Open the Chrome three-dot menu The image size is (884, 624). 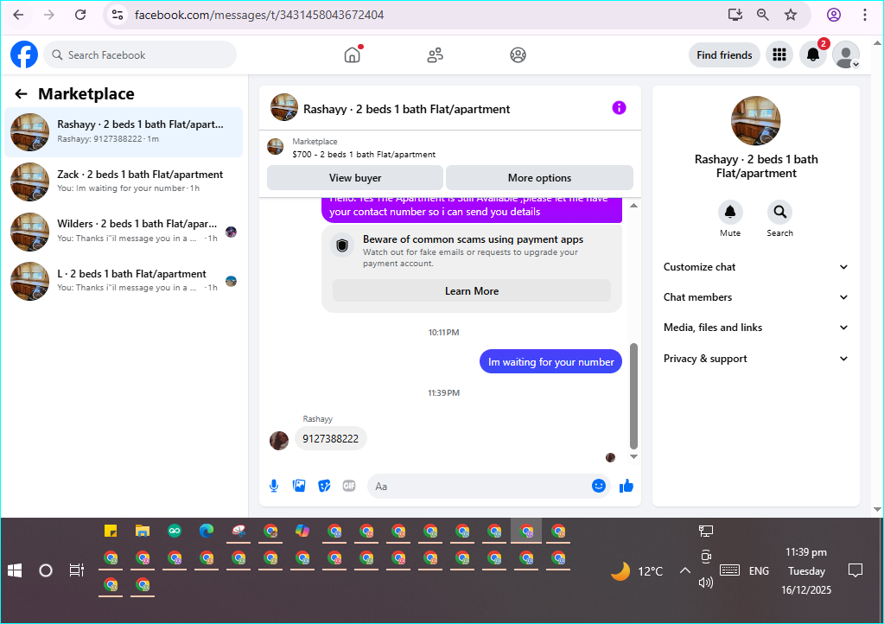[x=865, y=15]
